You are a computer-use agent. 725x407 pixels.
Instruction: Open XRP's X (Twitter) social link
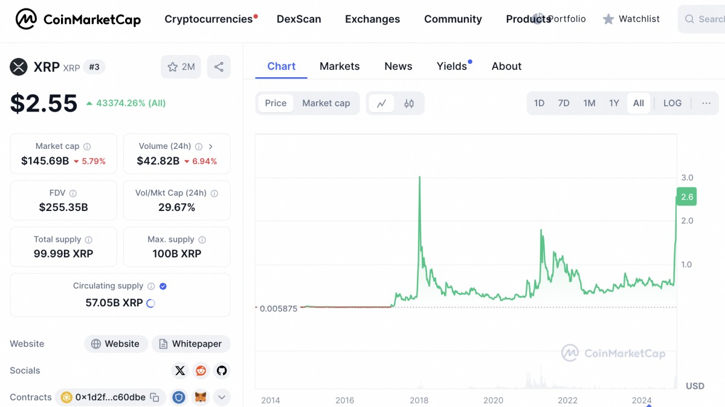180,371
